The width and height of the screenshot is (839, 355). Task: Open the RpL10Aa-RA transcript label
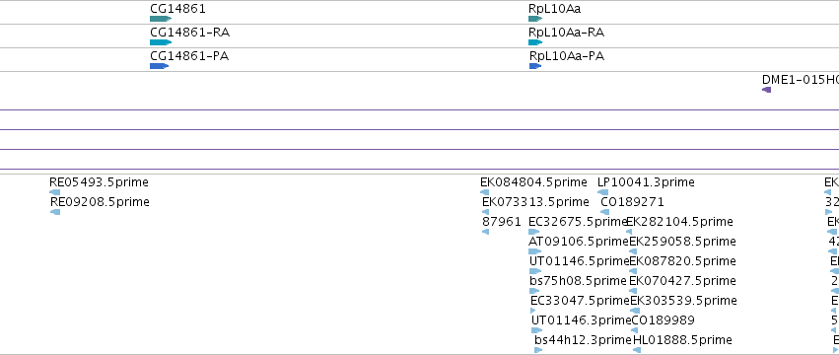click(x=567, y=33)
